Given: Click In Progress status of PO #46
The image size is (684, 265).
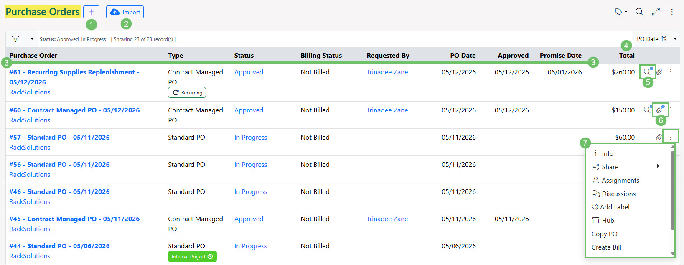Looking at the screenshot, I should click(251, 191).
